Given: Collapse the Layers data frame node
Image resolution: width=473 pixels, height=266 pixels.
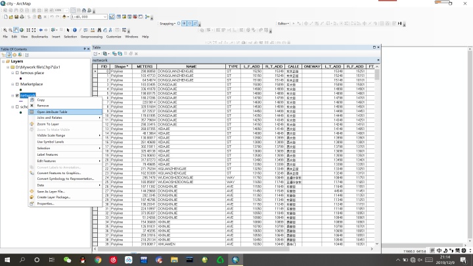Looking at the screenshot, I should click(x=3, y=61).
